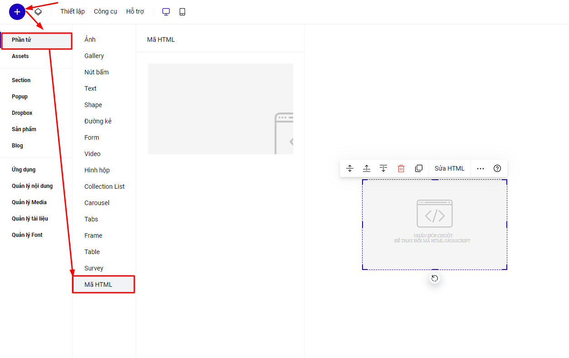Open the Công cụ menu
Viewport: 569px width, 358px height.
105,12
